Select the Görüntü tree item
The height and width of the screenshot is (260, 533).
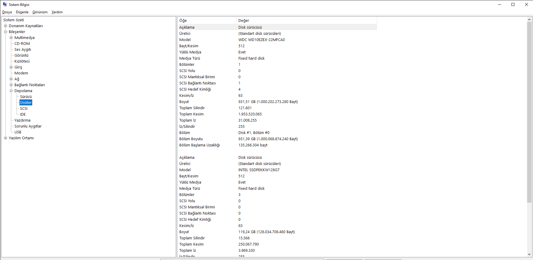(x=21, y=55)
